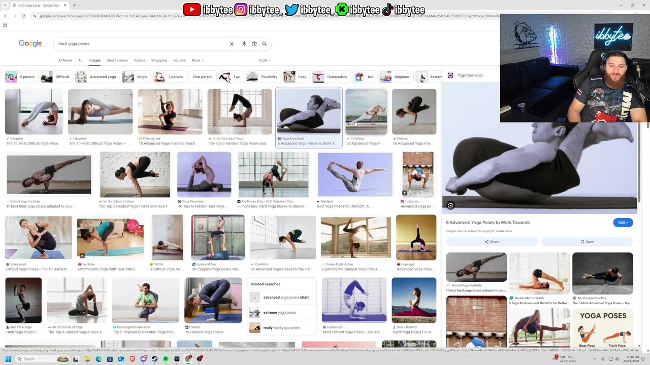The image size is (650, 365).
Task: Open Spotify from the taskbar
Action: click(x=166, y=359)
